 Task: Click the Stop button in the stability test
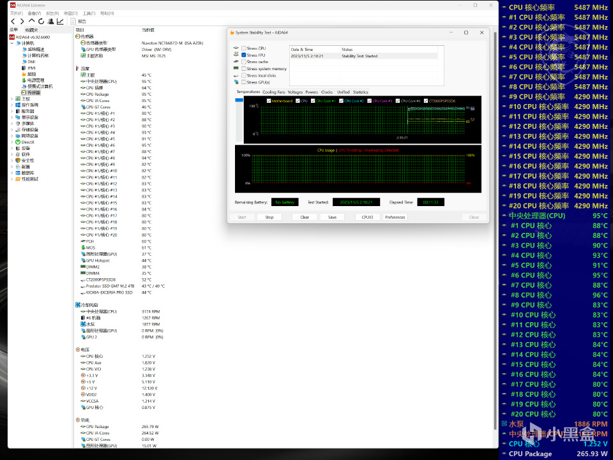coord(269,217)
